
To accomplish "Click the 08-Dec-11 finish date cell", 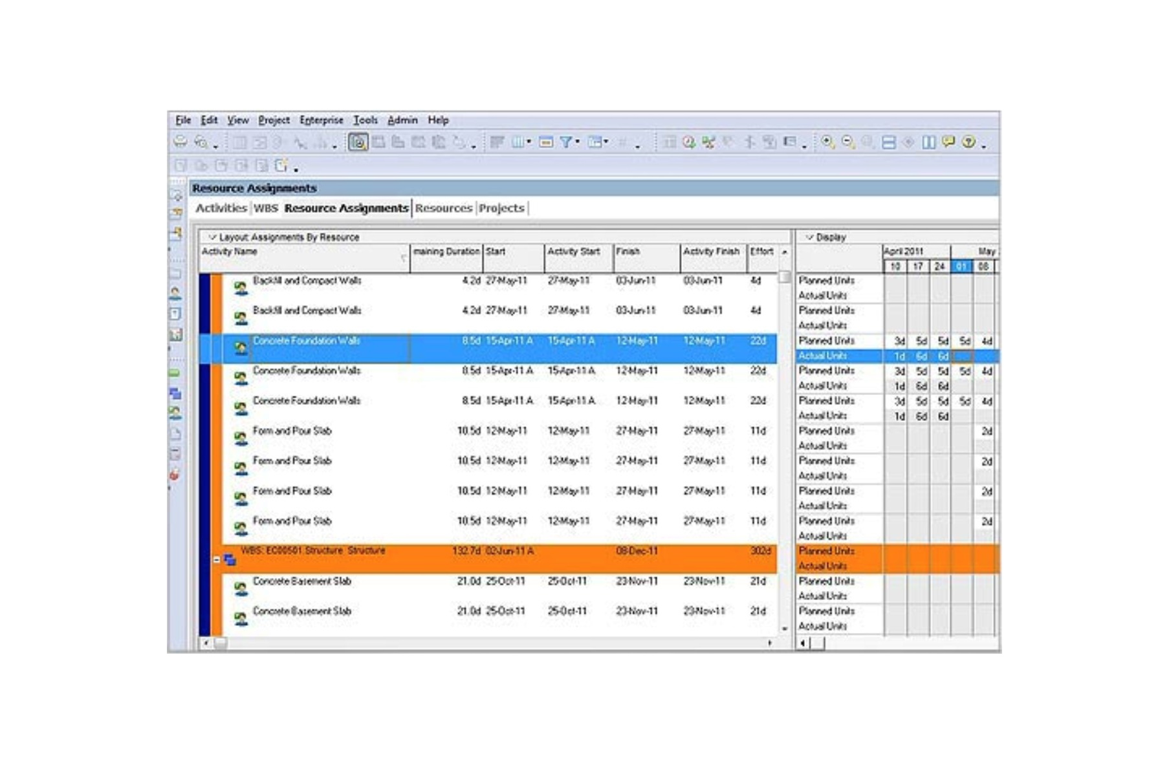I will coord(637,551).
